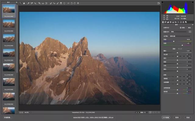Click the 打开图像 (Open Image) button

coord(166,117)
